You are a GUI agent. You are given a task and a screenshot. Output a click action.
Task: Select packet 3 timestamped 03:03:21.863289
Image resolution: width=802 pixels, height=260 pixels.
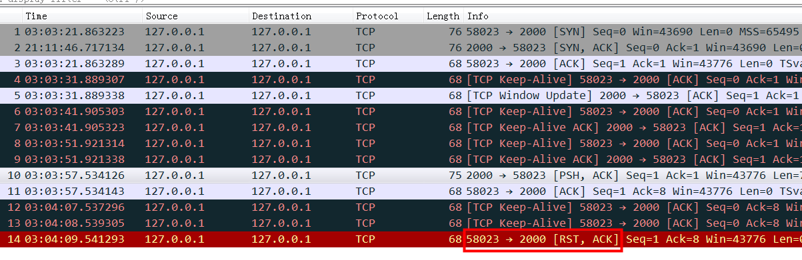click(x=401, y=64)
